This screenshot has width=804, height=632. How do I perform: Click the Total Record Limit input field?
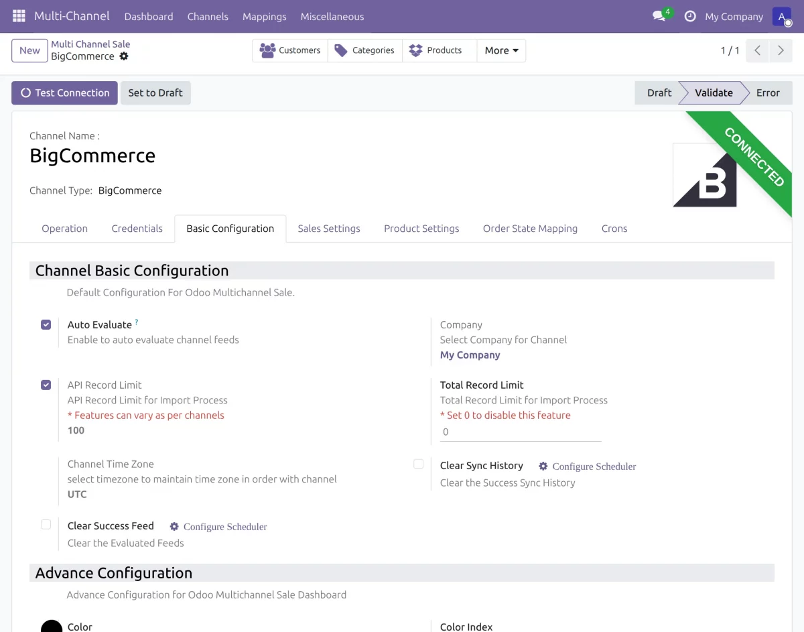click(x=521, y=432)
